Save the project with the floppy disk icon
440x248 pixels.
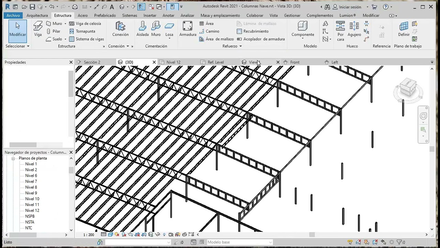32,7
